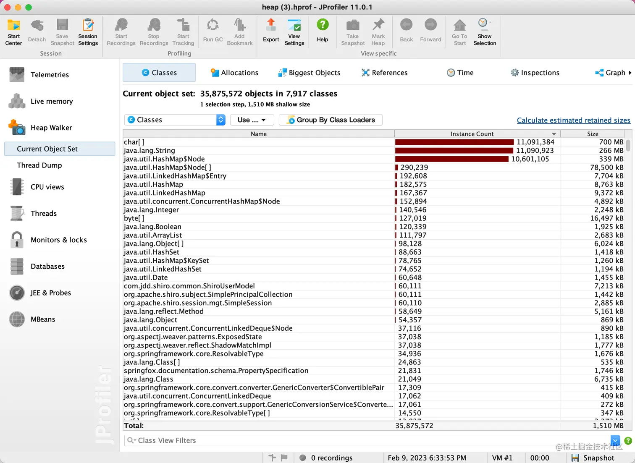Screen dimensions: 635x463
Task: Sort by the Size column header
Action: pos(593,134)
